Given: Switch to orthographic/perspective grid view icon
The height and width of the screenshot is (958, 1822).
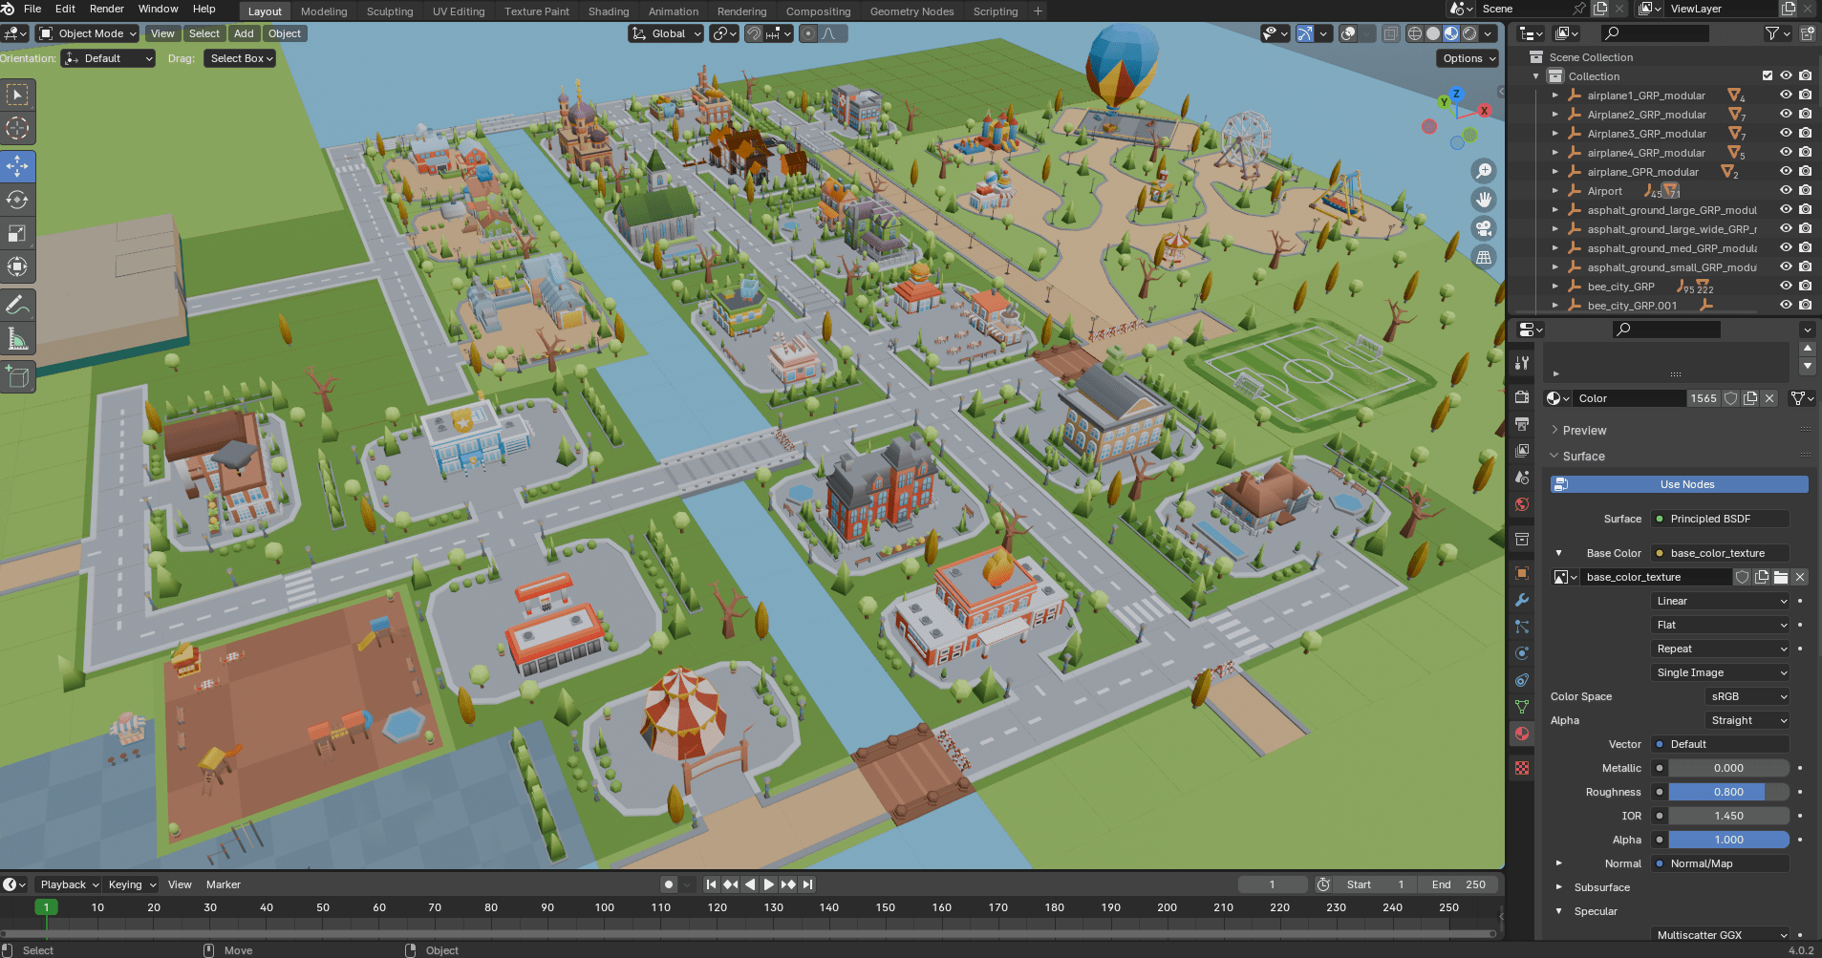Looking at the screenshot, I should coord(1484,257).
